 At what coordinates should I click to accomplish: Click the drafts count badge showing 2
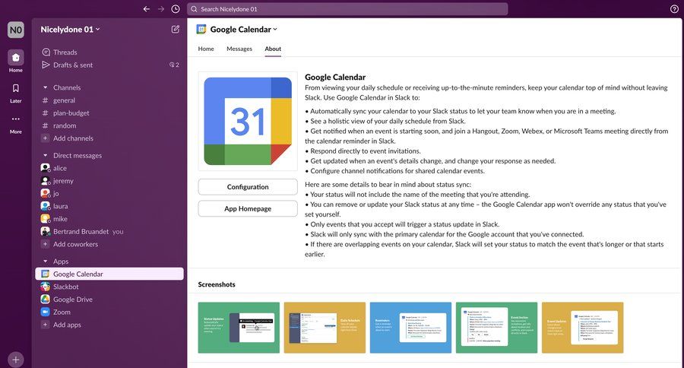[174, 65]
